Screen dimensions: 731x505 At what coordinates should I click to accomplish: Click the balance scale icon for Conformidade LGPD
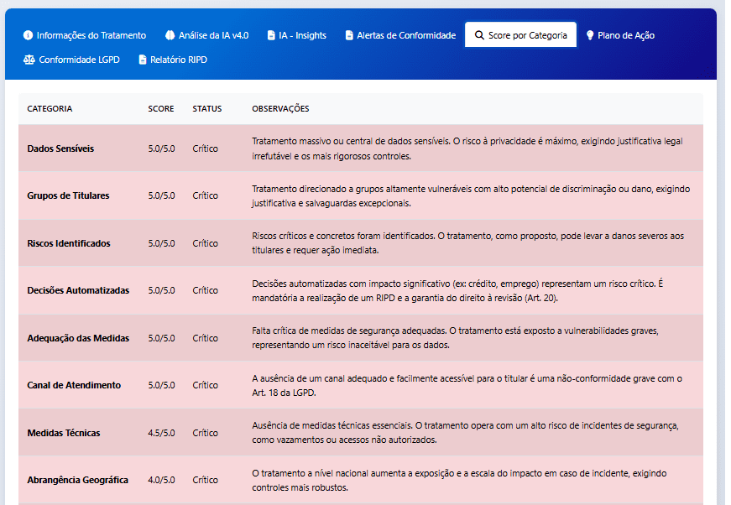click(x=29, y=60)
